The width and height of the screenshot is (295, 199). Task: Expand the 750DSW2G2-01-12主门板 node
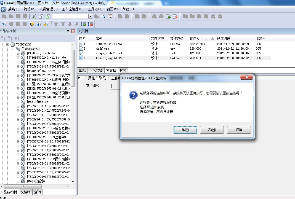tap(18, 58)
